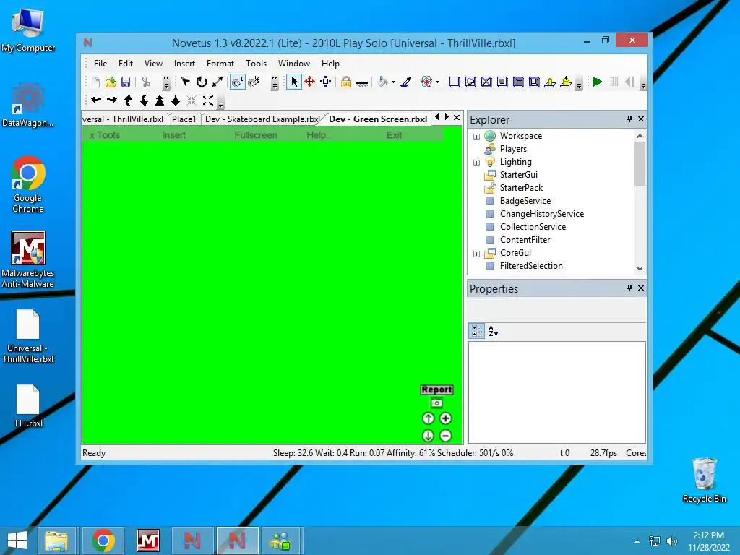Expand the Workspace tree node

point(477,137)
